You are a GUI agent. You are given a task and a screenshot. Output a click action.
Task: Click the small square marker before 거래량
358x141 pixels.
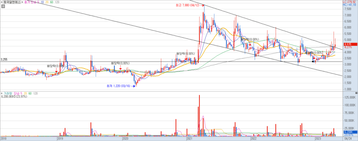[x=1, y=93]
